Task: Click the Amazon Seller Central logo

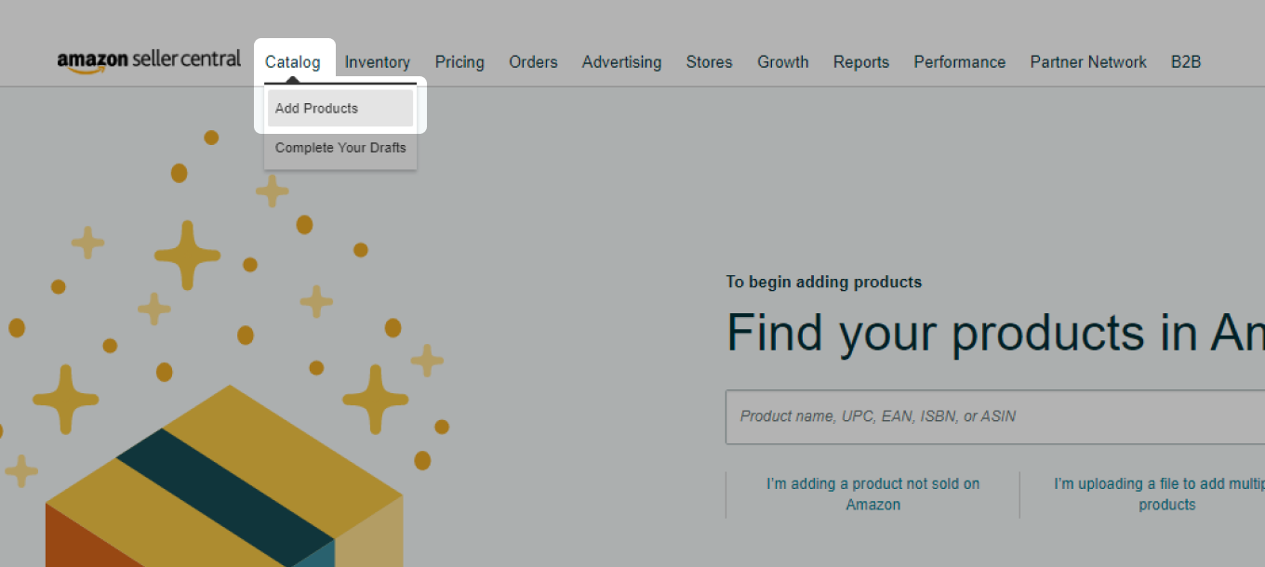Action: [x=149, y=61]
